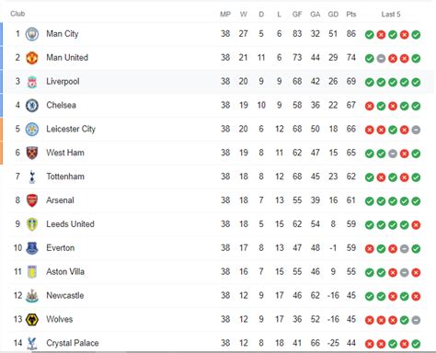Click the Wolves club crest
The image size is (436, 353).
pos(32,320)
